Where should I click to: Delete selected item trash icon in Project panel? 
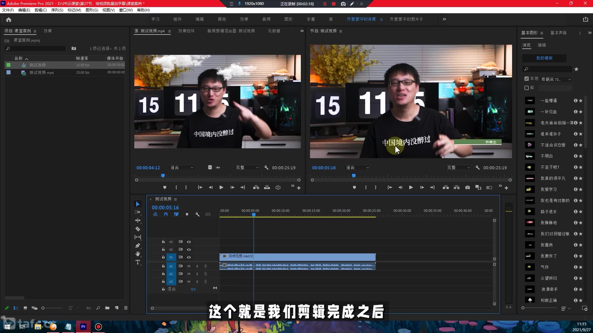[126, 308]
